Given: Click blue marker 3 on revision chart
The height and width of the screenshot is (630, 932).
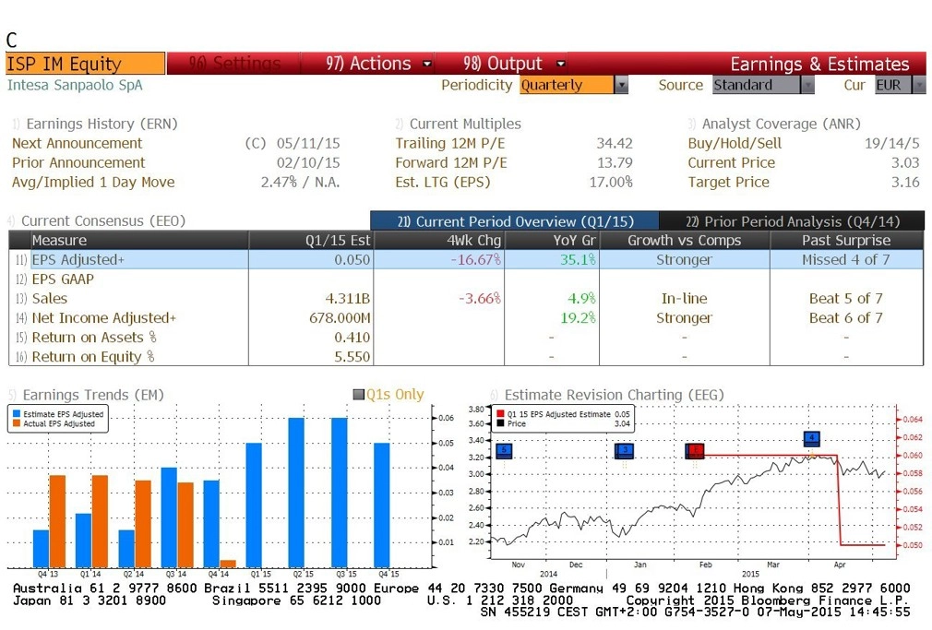Looking at the screenshot, I should [624, 450].
